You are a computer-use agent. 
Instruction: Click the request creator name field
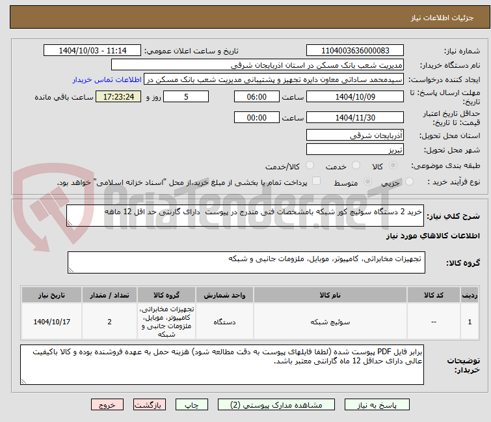[274, 79]
